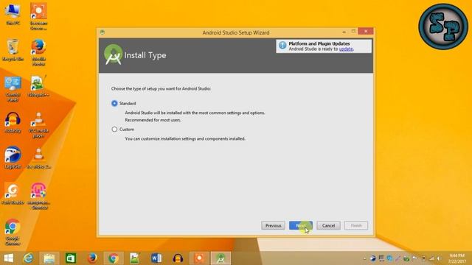Close the Android Studio Setup Wizard window
The image size is (472, 265).
pos(366,31)
